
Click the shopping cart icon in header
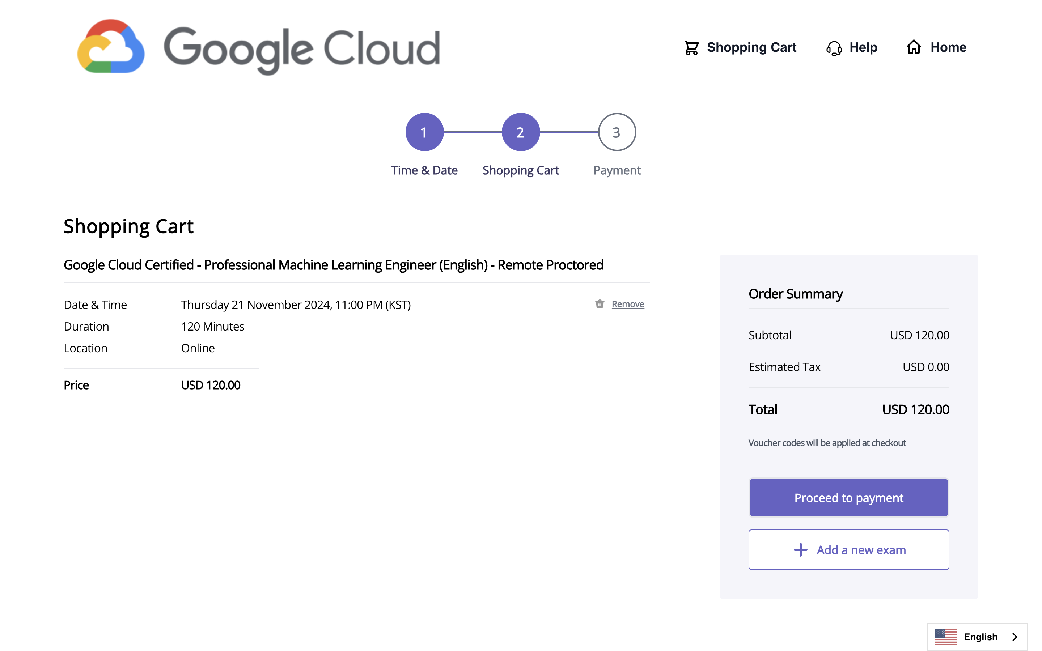(x=691, y=47)
